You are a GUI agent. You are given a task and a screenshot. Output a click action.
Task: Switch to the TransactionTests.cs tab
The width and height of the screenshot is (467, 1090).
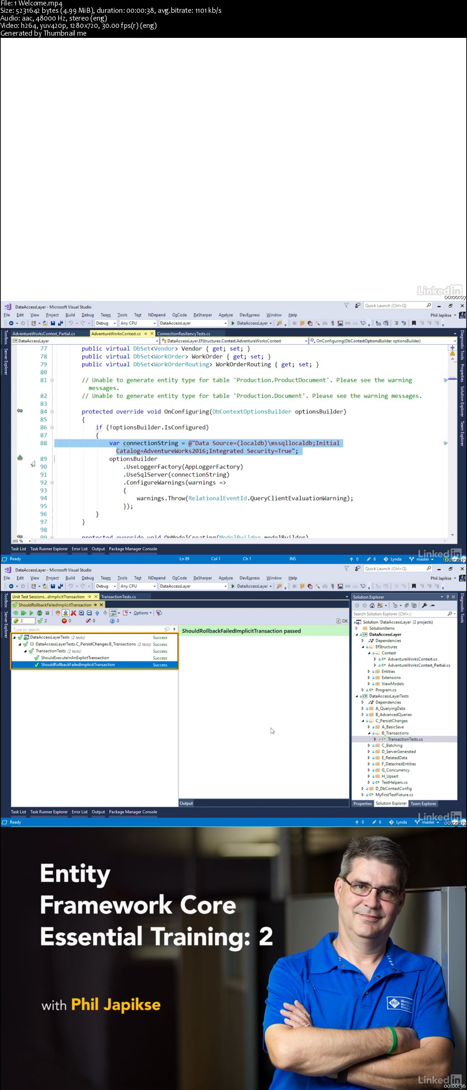click(x=119, y=597)
